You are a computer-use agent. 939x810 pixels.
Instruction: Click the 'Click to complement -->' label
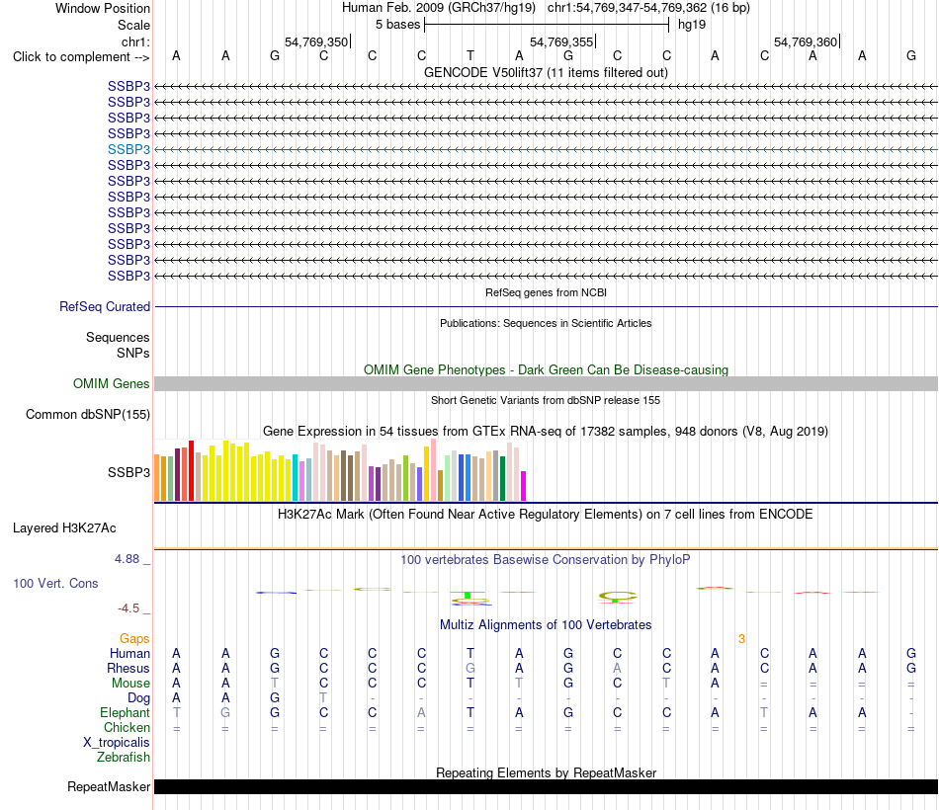click(x=81, y=57)
